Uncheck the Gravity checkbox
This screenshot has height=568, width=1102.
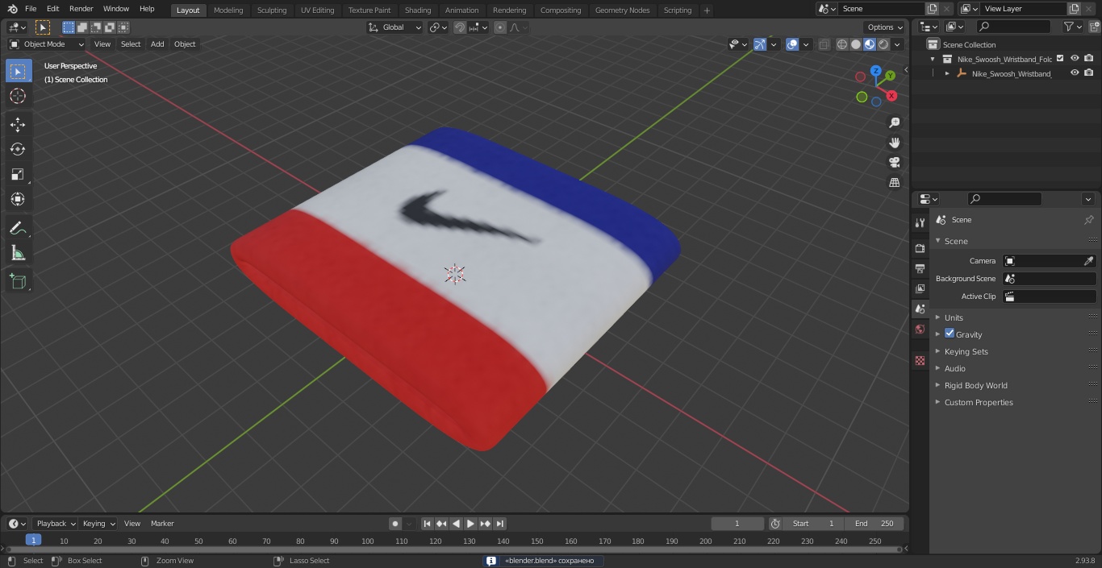tap(950, 334)
